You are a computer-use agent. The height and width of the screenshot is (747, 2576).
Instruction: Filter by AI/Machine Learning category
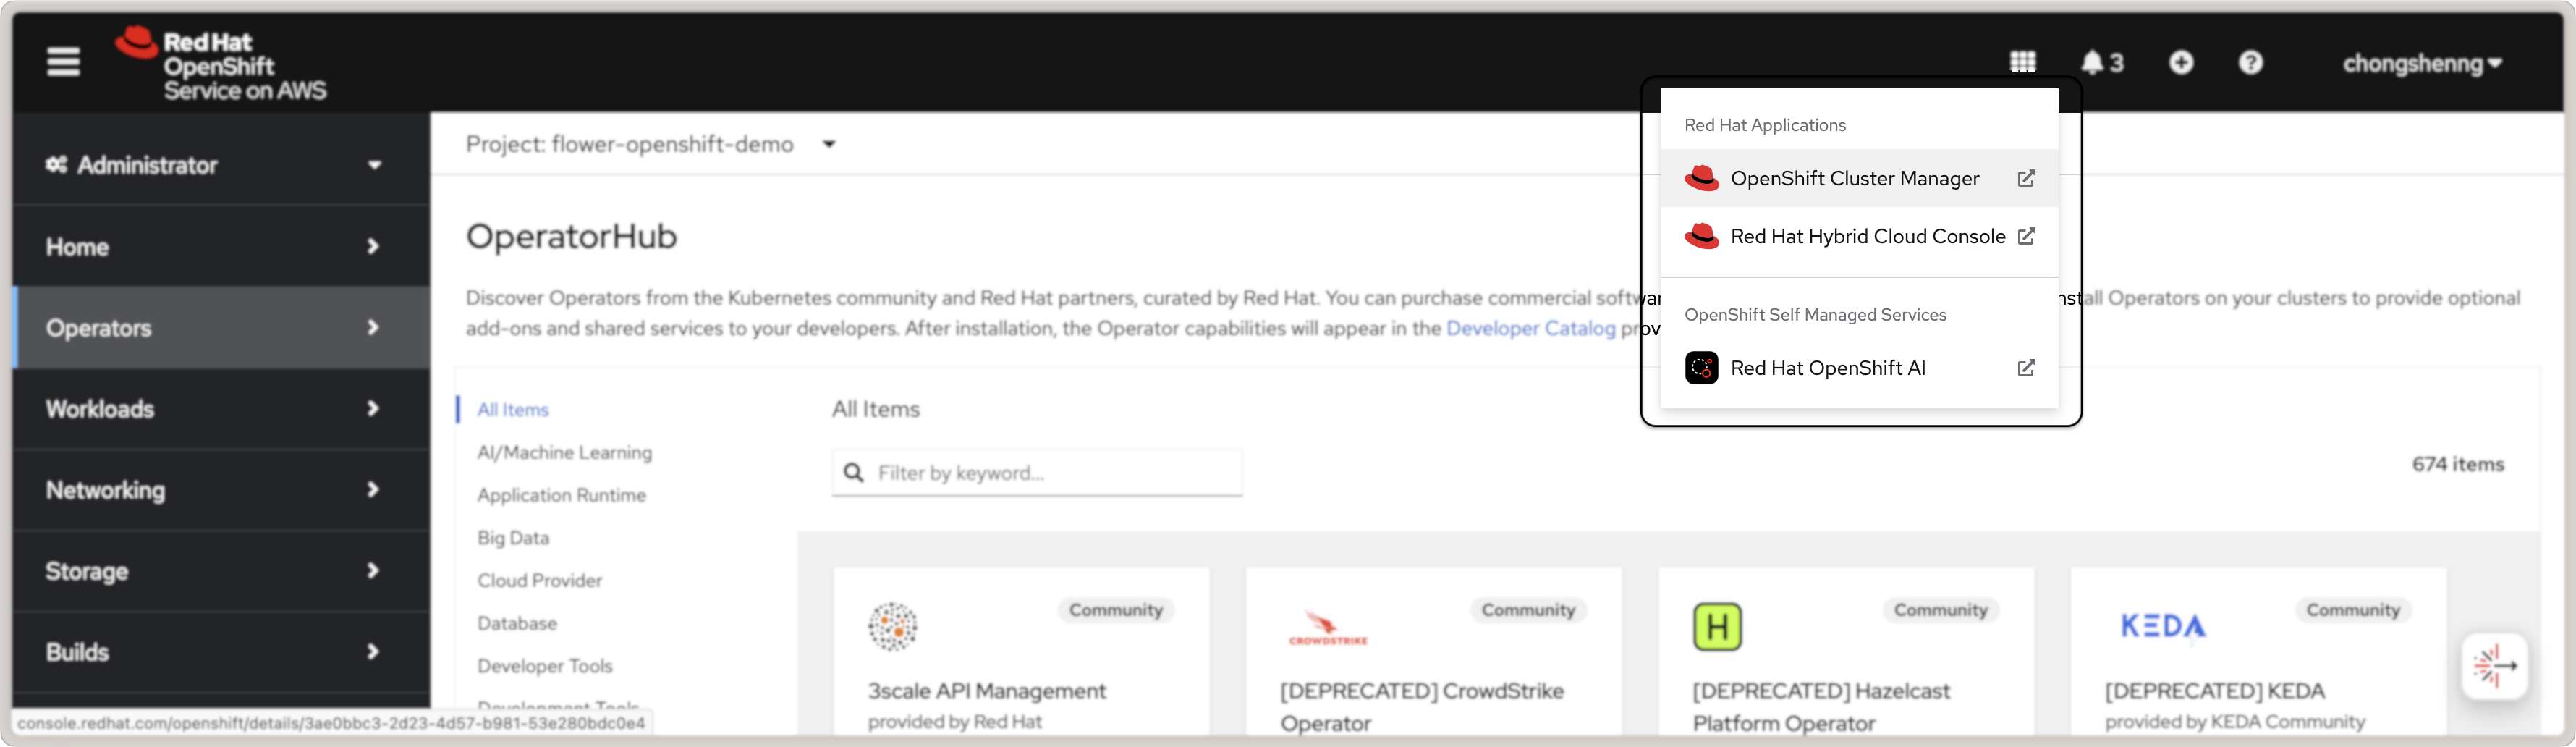pos(564,453)
